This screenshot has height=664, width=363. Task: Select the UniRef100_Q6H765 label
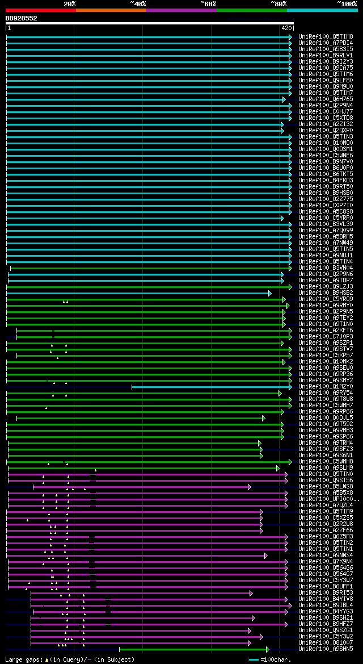326,99
